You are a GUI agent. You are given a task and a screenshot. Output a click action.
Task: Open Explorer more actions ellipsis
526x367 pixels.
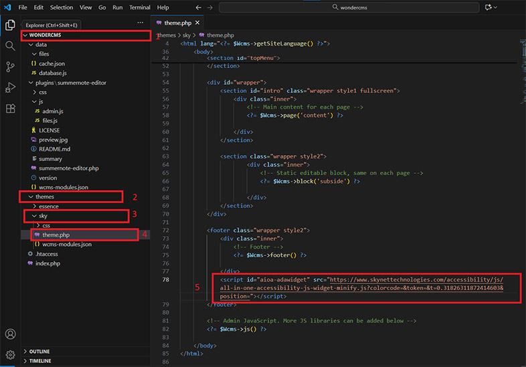[x=141, y=23]
